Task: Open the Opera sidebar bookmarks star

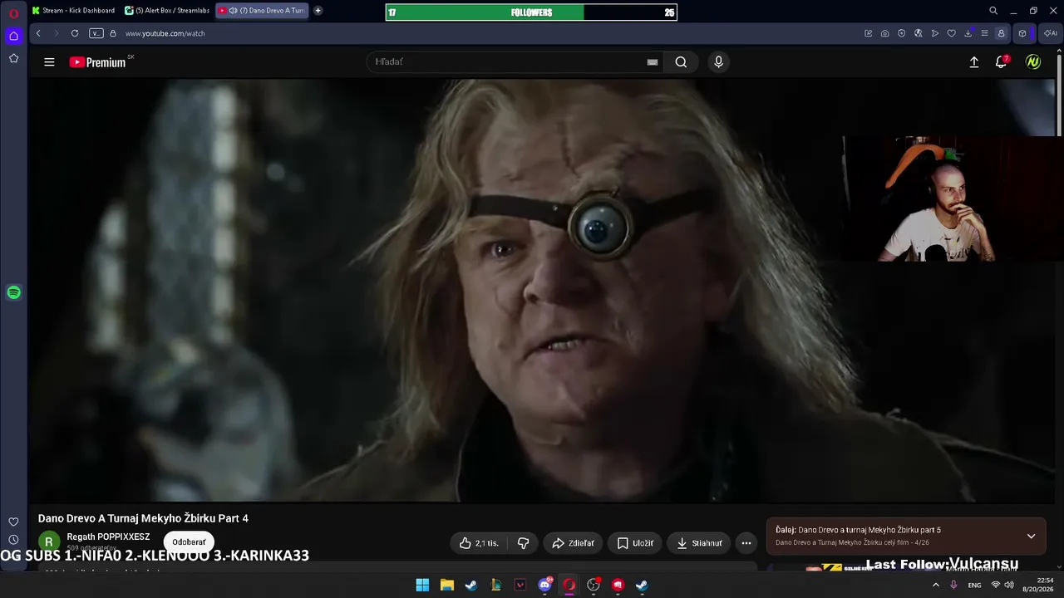Action: click(x=13, y=58)
